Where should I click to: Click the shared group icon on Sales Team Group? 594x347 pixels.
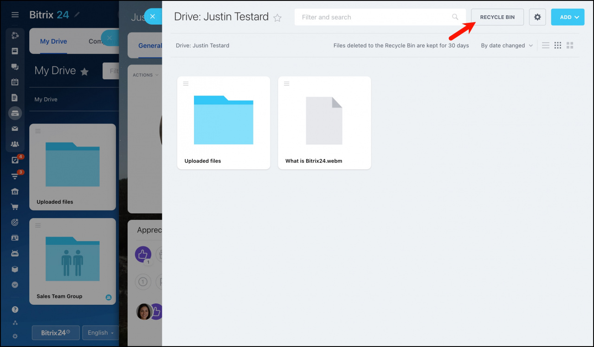(109, 297)
